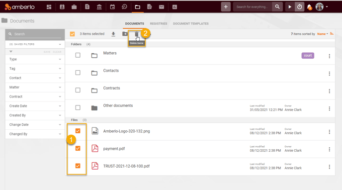
Task: Open more options for TRUST-2021-12-08-100.pdf
Action: coord(330,167)
